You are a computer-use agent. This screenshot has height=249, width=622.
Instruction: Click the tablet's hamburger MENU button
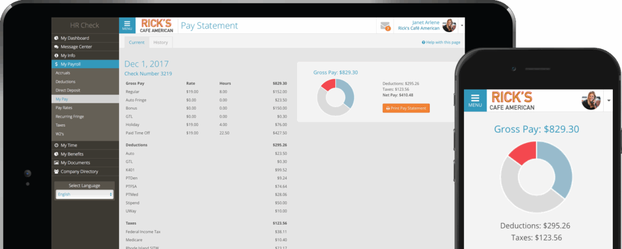tap(127, 25)
